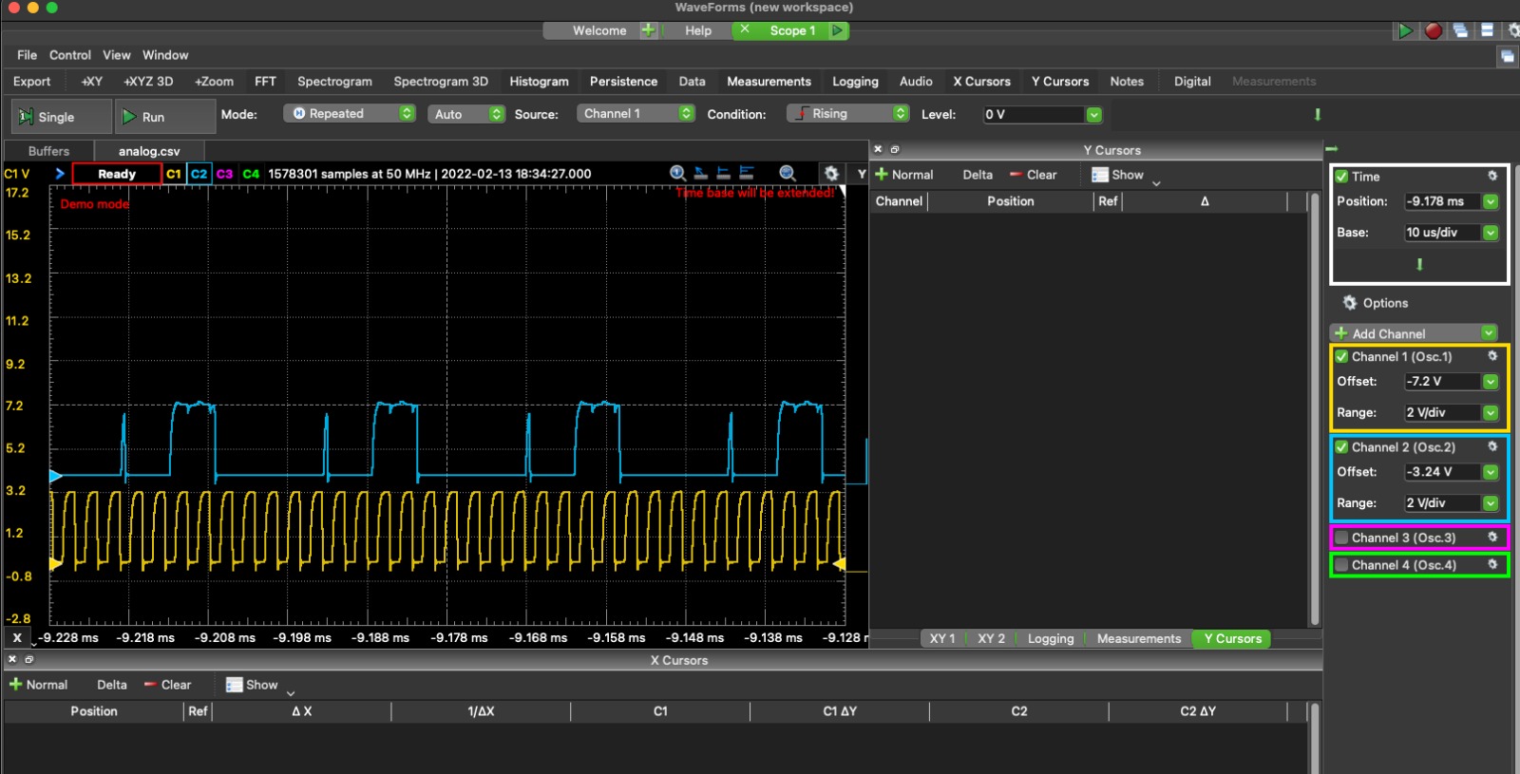Open the Auto trigger dropdown
The width and height of the screenshot is (1520, 774).
465,114
